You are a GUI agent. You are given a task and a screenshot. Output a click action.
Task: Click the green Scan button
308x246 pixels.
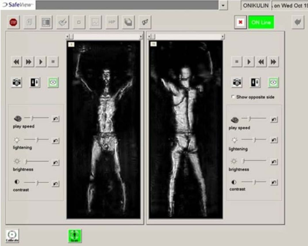75,236
